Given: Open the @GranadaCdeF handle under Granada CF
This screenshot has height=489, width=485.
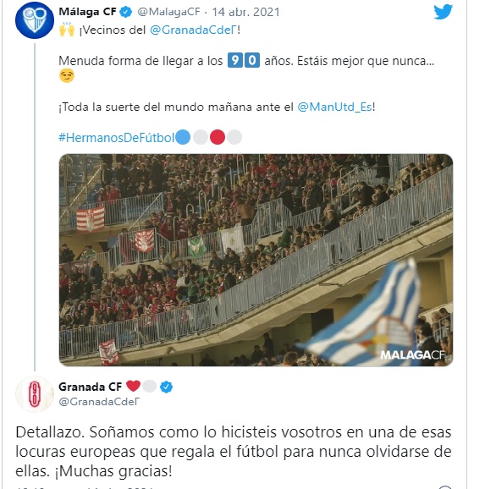Looking at the screenshot, I should click(x=99, y=402).
